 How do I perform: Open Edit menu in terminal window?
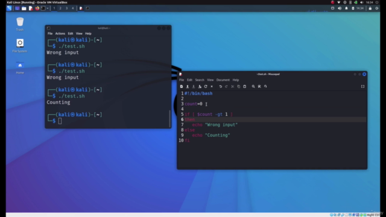[71, 34]
